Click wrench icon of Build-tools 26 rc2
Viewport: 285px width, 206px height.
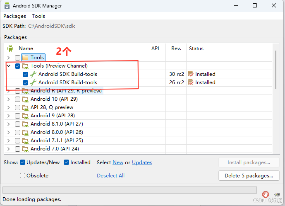click(33, 82)
